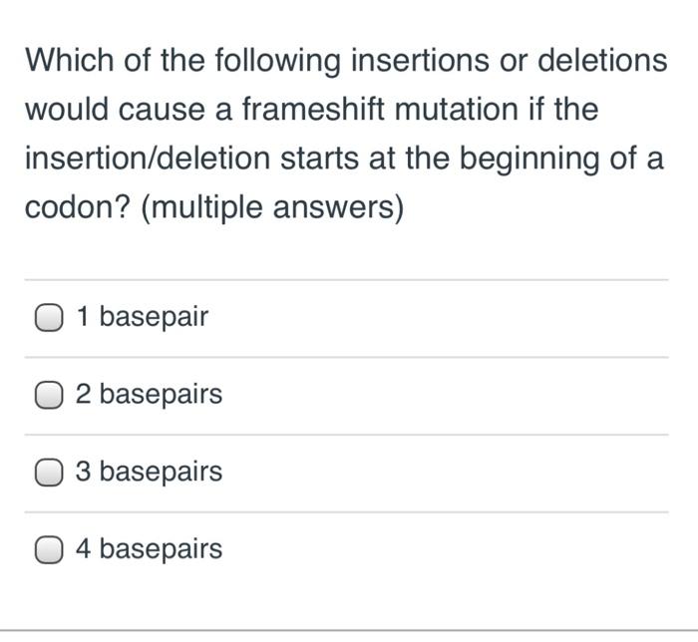Tick the 2 basepairs checkbox

49,395
